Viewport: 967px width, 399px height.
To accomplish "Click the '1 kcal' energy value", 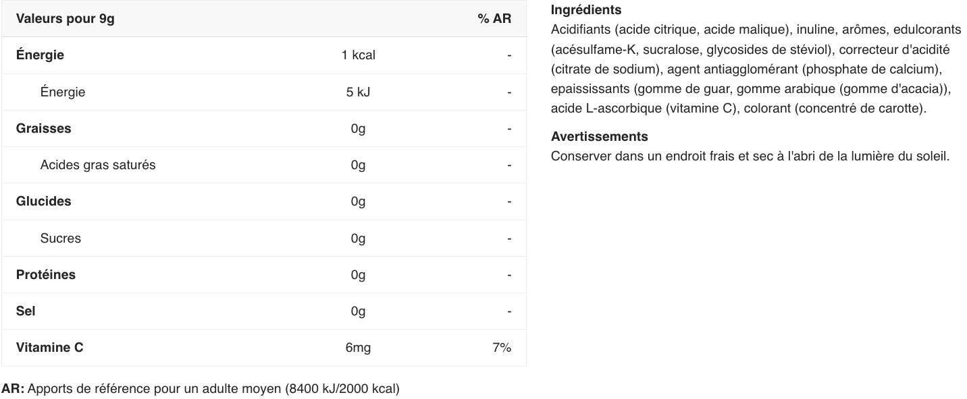I will click(358, 55).
